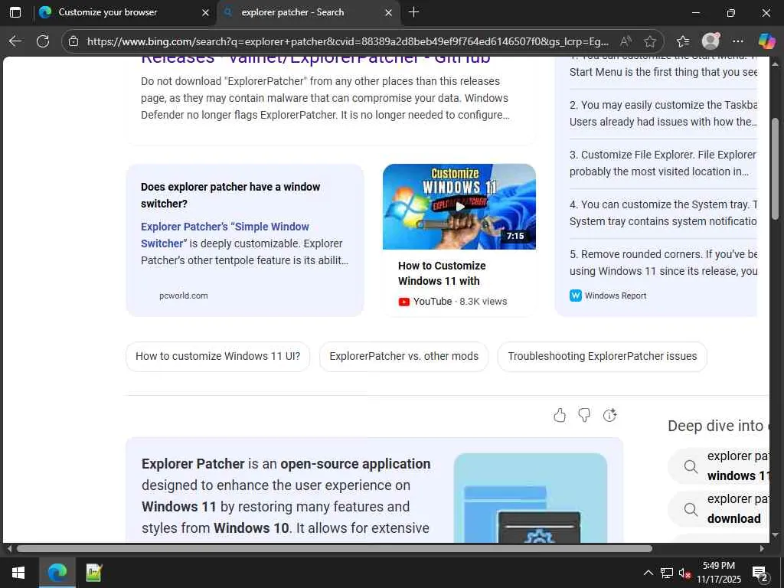Viewport: 784px width, 588px height.
Task: Open the Read aloud icon in address bar
Action: [x=626, y=41]
